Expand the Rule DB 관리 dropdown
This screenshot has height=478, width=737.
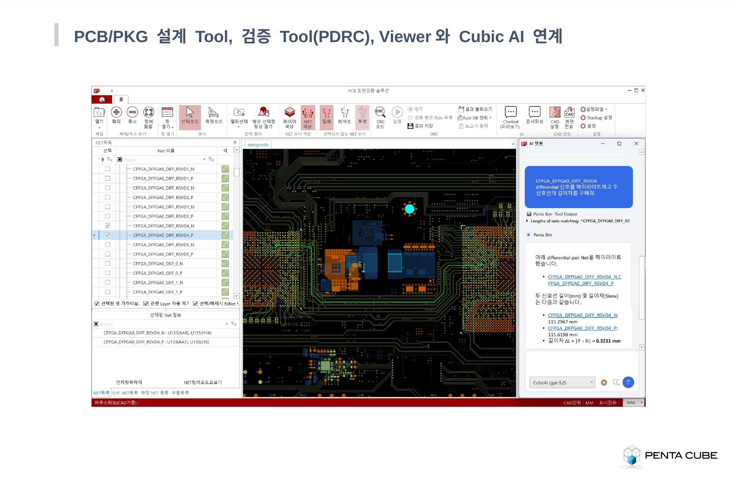[475, 118]
